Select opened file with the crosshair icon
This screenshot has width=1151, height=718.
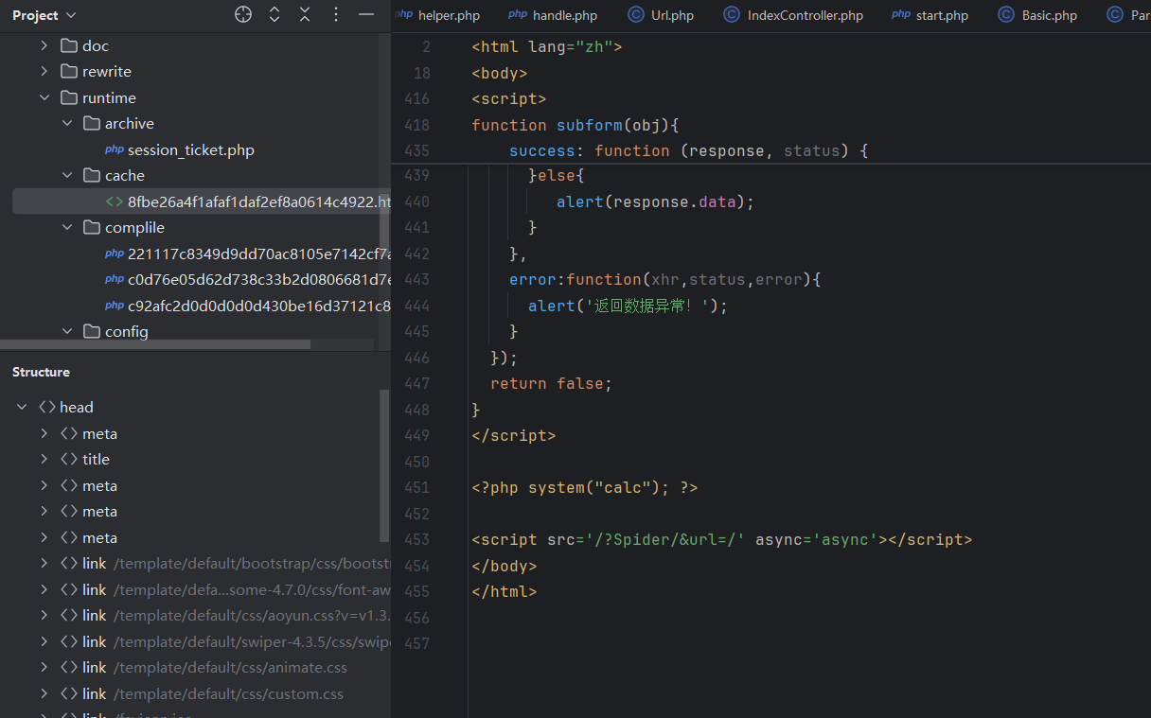[243, 14]
